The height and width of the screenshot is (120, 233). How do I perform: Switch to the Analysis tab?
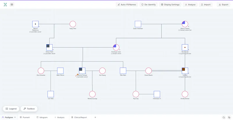(59, 117)
